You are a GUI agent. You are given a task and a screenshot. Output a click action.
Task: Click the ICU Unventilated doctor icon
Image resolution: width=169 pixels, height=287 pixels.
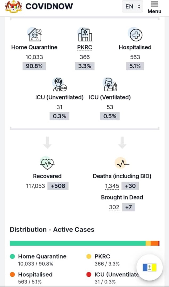tap(60, 85)
